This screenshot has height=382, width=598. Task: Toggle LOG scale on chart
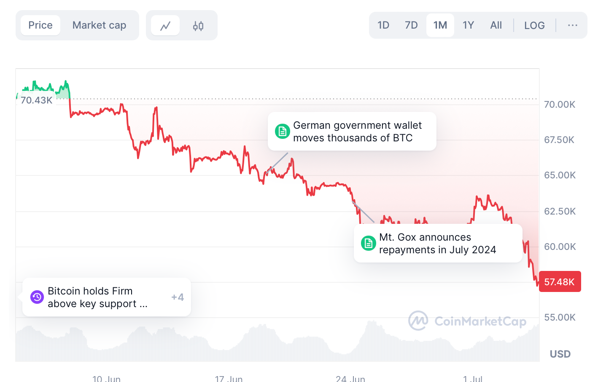[534, 25]
